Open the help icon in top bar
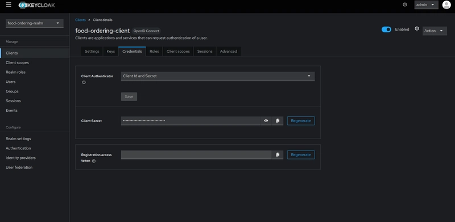Viewport: 455px width, 222px height. pyautogui.click(x=405, y=5)
